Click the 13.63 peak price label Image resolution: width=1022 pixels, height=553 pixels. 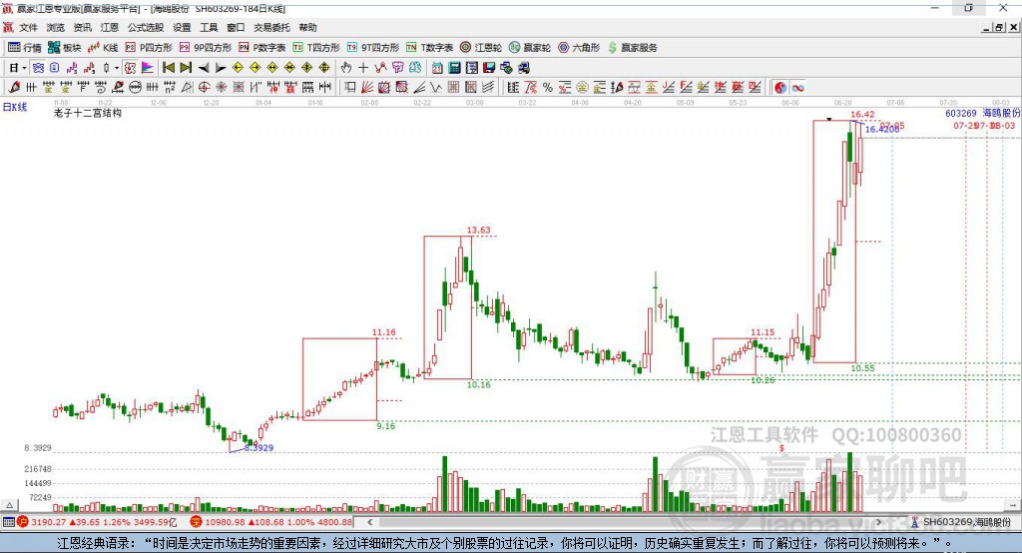click(478, 231)
